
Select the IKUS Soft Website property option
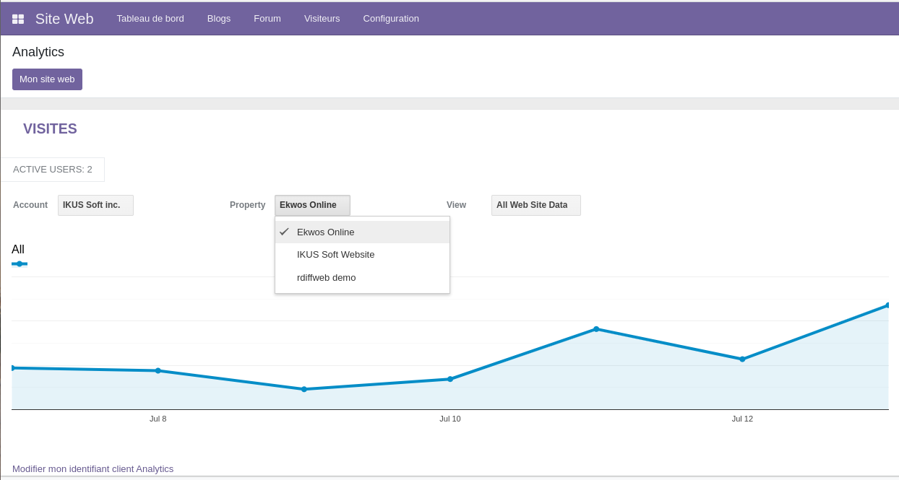pos(335,254)
